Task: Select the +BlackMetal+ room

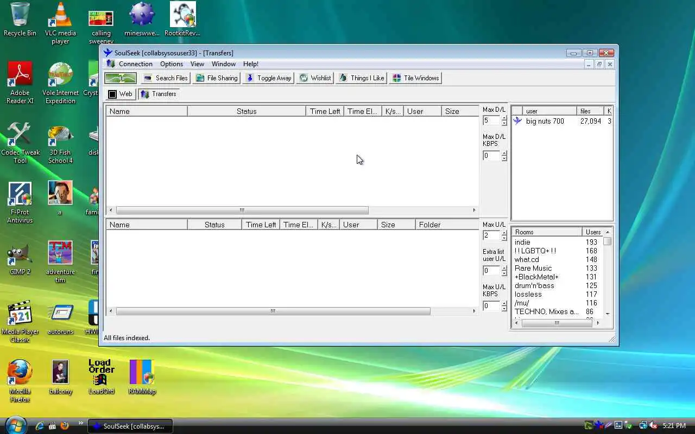Action: [558, 277]
